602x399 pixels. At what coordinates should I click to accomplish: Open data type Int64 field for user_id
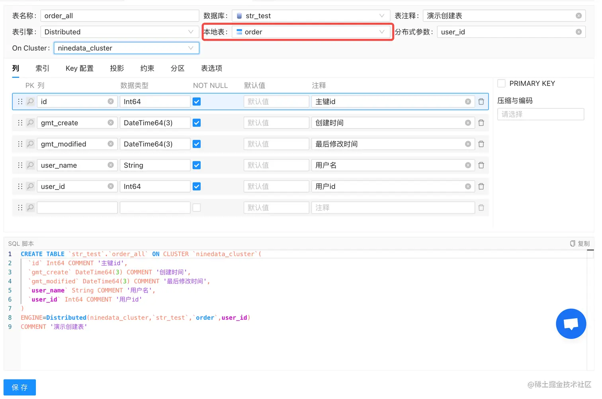point(155,186)
